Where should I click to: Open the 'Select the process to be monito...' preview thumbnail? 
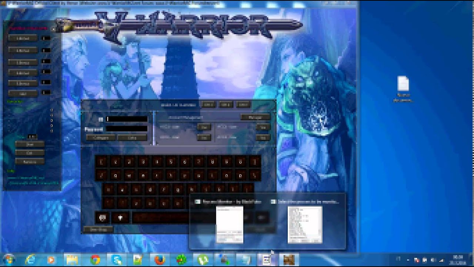[305, 225]
